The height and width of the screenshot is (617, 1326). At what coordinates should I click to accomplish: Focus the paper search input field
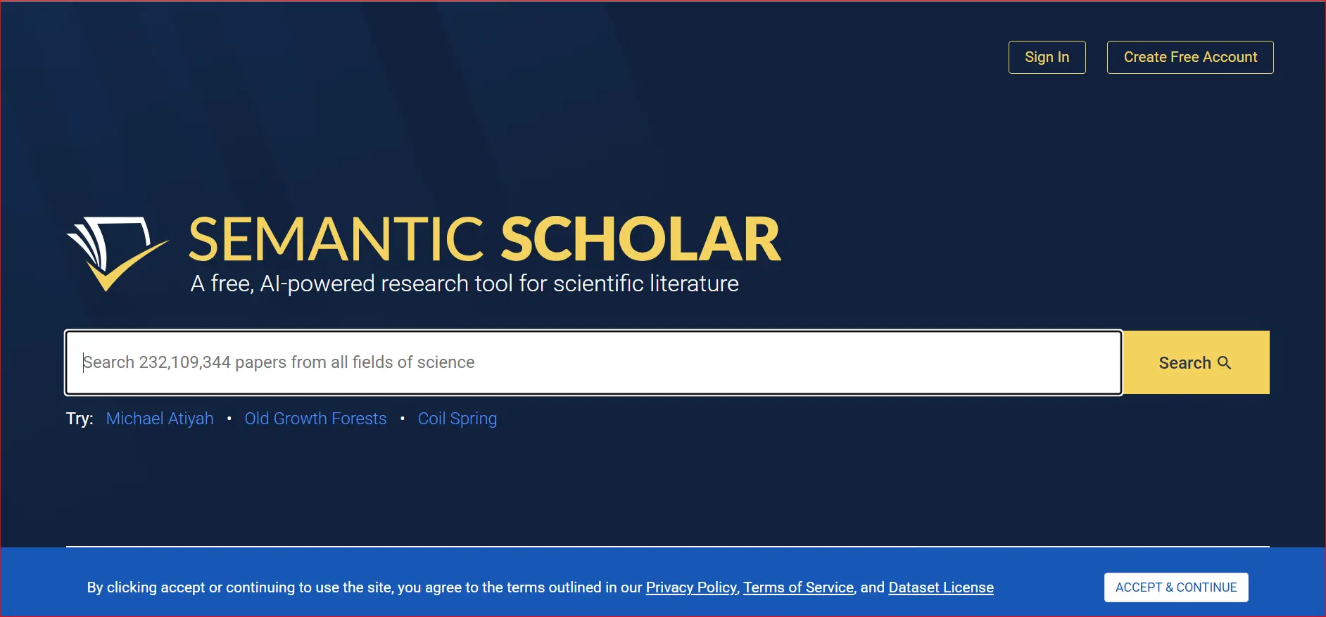(x=593, y=362)
